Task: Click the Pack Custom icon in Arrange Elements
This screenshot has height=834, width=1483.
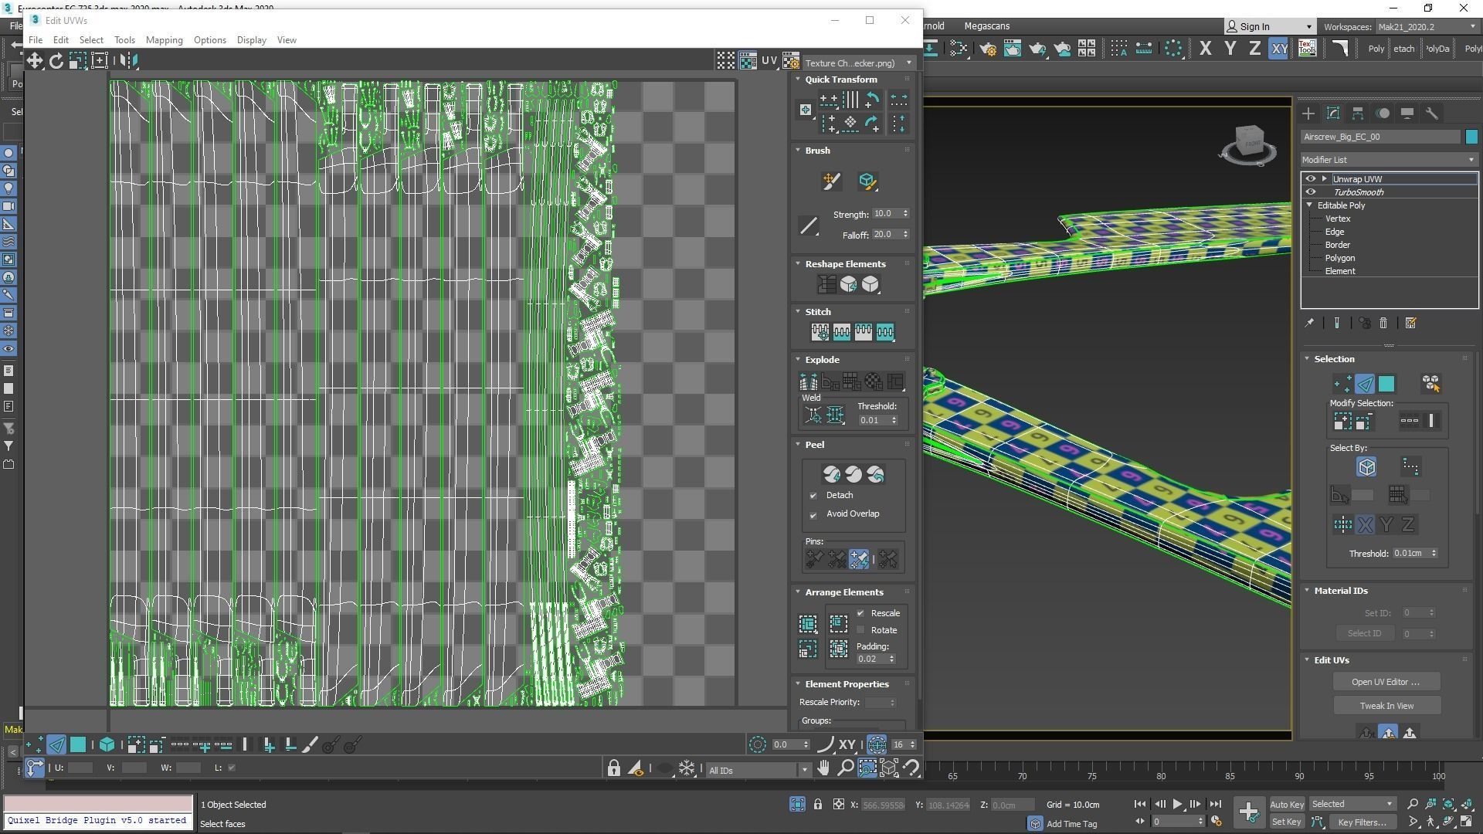Action: coord(808,624)
